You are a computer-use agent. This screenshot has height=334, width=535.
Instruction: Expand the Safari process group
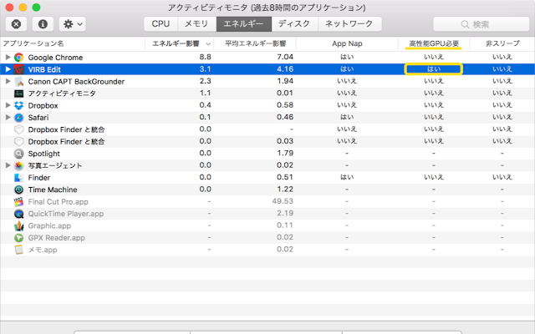pyautogui.click(x=8, y=117)
